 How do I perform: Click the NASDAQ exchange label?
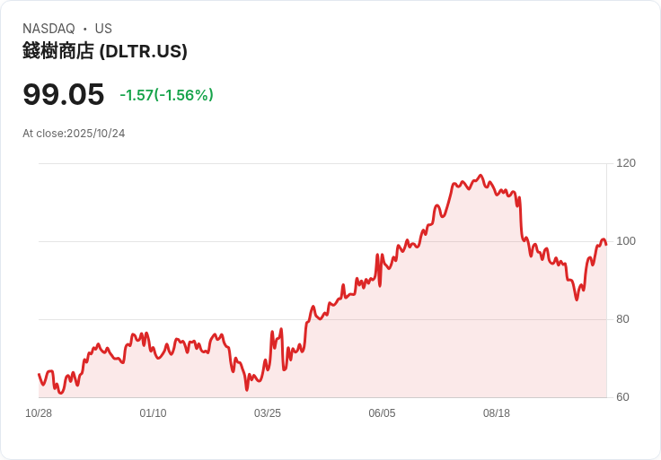pos(48,29)
